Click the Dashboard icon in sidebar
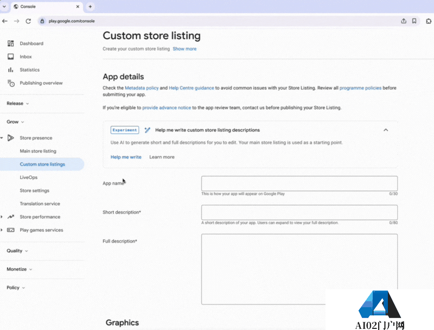This screenshot has height=330, width=434. coord(11,43)
